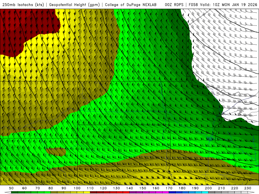Click the 120 label on the color scale

tap(103, 188)
